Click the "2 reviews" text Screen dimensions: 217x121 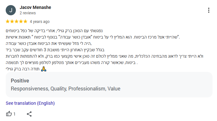click(x=28, y=13)
